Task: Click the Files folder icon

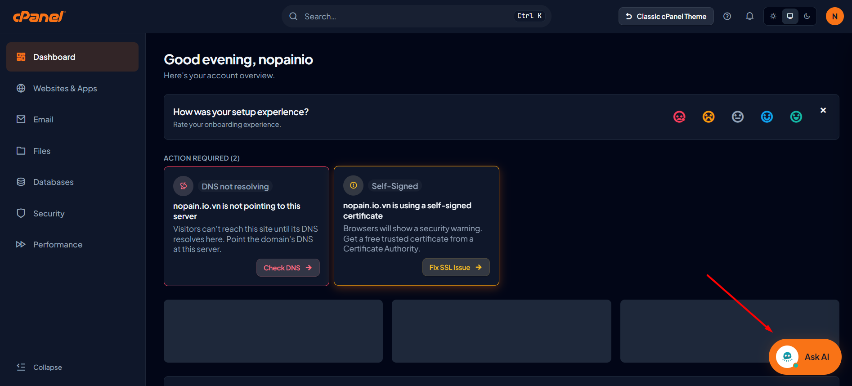Action: pyautogui.click(x=21, y=151)
